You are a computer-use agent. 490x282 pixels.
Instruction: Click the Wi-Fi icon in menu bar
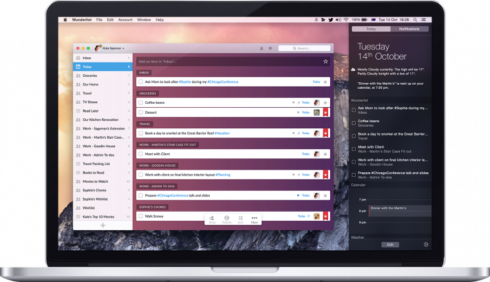[346, 20]
